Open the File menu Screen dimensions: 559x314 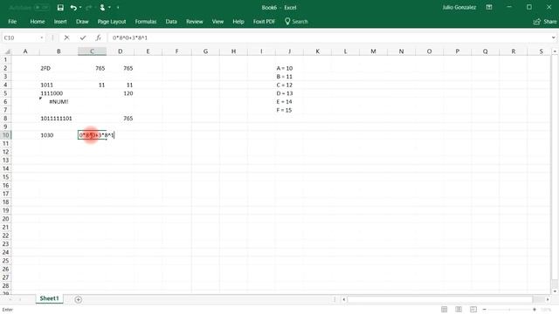coord(12,22)
